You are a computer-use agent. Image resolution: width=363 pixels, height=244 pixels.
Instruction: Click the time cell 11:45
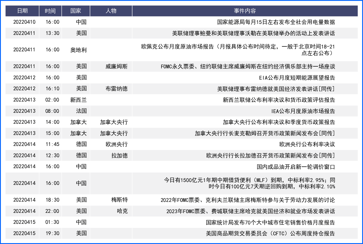click(x=52, y=144)
